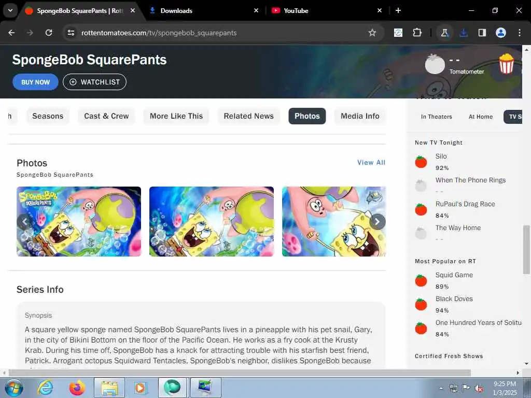Open RuPaul's Drag Race link

[x=465, y=204]
